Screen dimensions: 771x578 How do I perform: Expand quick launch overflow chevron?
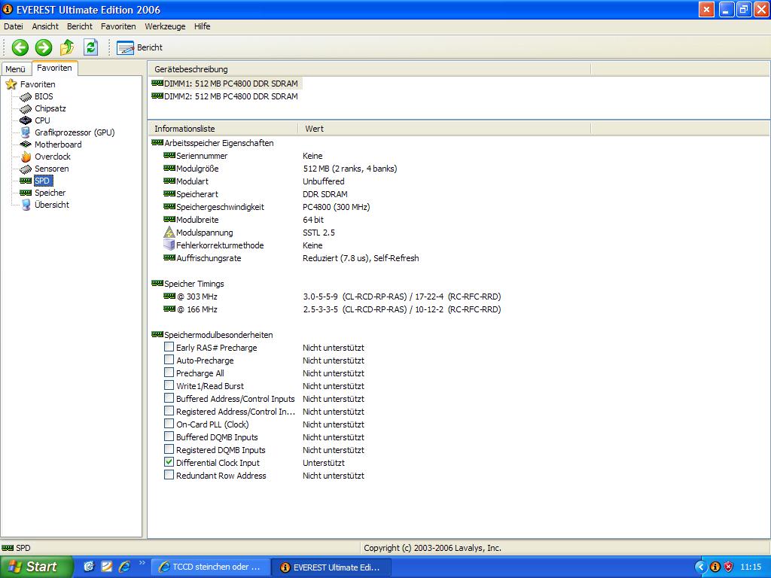(142, 563)
